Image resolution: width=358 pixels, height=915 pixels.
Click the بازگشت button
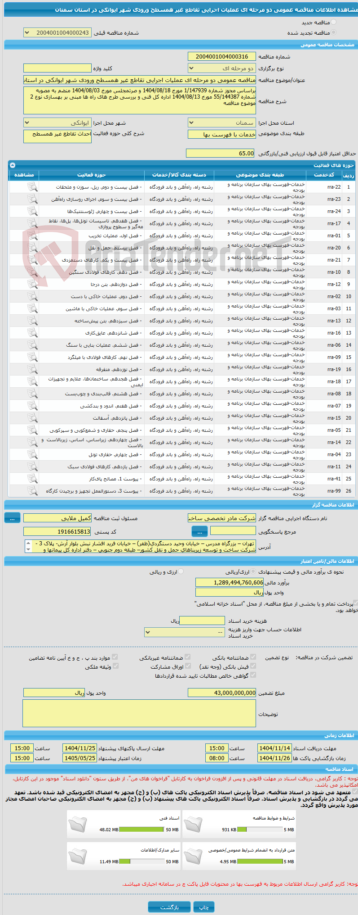click(169, 907)
